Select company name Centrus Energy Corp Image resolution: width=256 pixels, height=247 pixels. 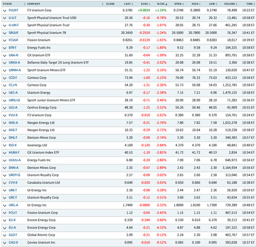[42, 107]
